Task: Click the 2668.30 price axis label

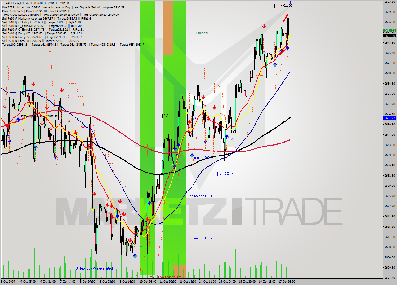Action: pos(390,73)
